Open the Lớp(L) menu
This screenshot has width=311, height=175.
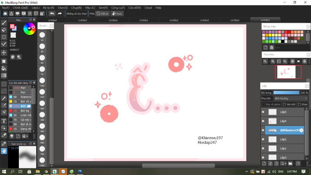click(x=36, y=8)
